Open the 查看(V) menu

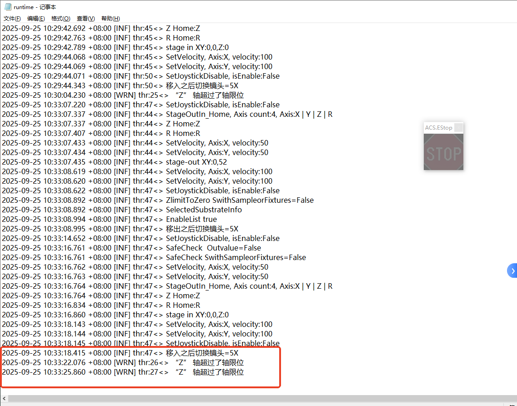[85, 19]
